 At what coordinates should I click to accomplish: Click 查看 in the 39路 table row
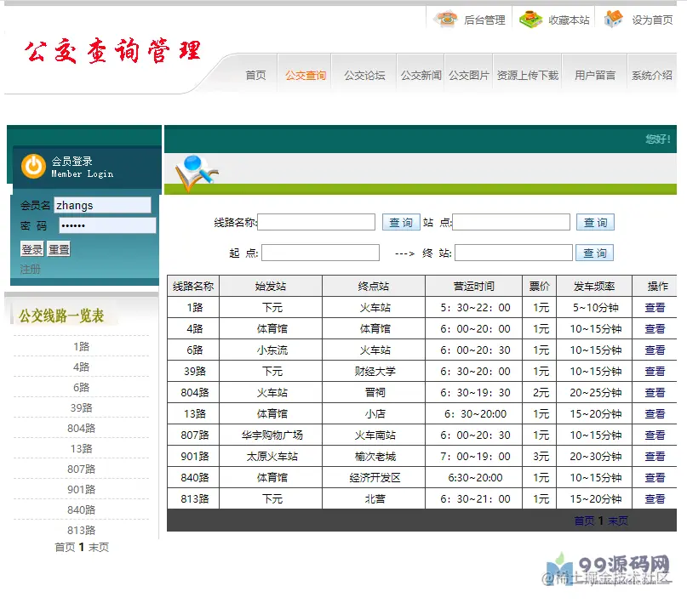655,372
